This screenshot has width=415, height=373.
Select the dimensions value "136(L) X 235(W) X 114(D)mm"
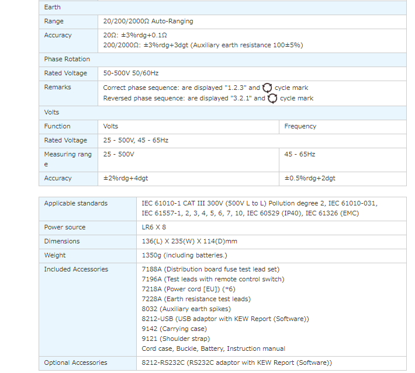[x=189, y=241]
